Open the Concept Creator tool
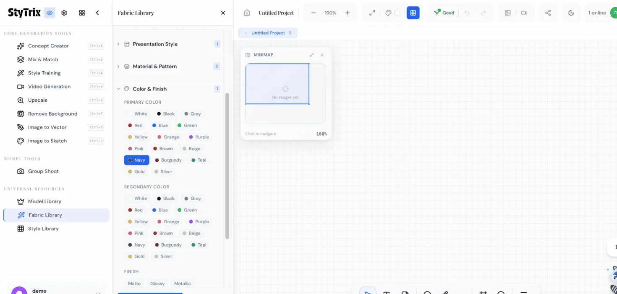The image size is (617, 294). [48, 46]
